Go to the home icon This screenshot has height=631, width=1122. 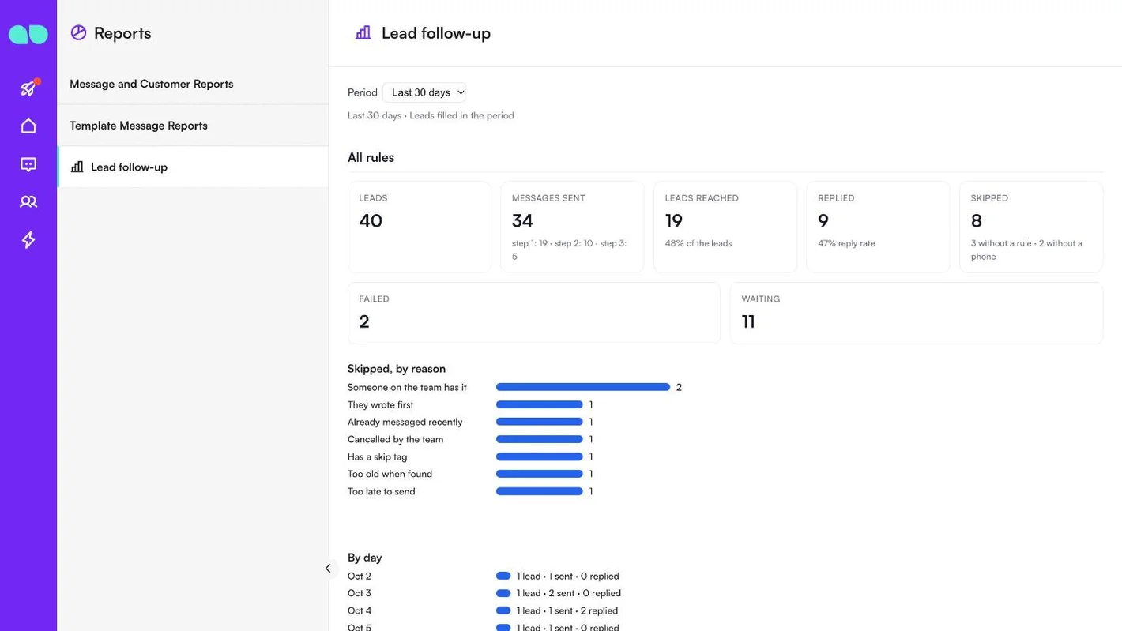click(x=28, y=126)
